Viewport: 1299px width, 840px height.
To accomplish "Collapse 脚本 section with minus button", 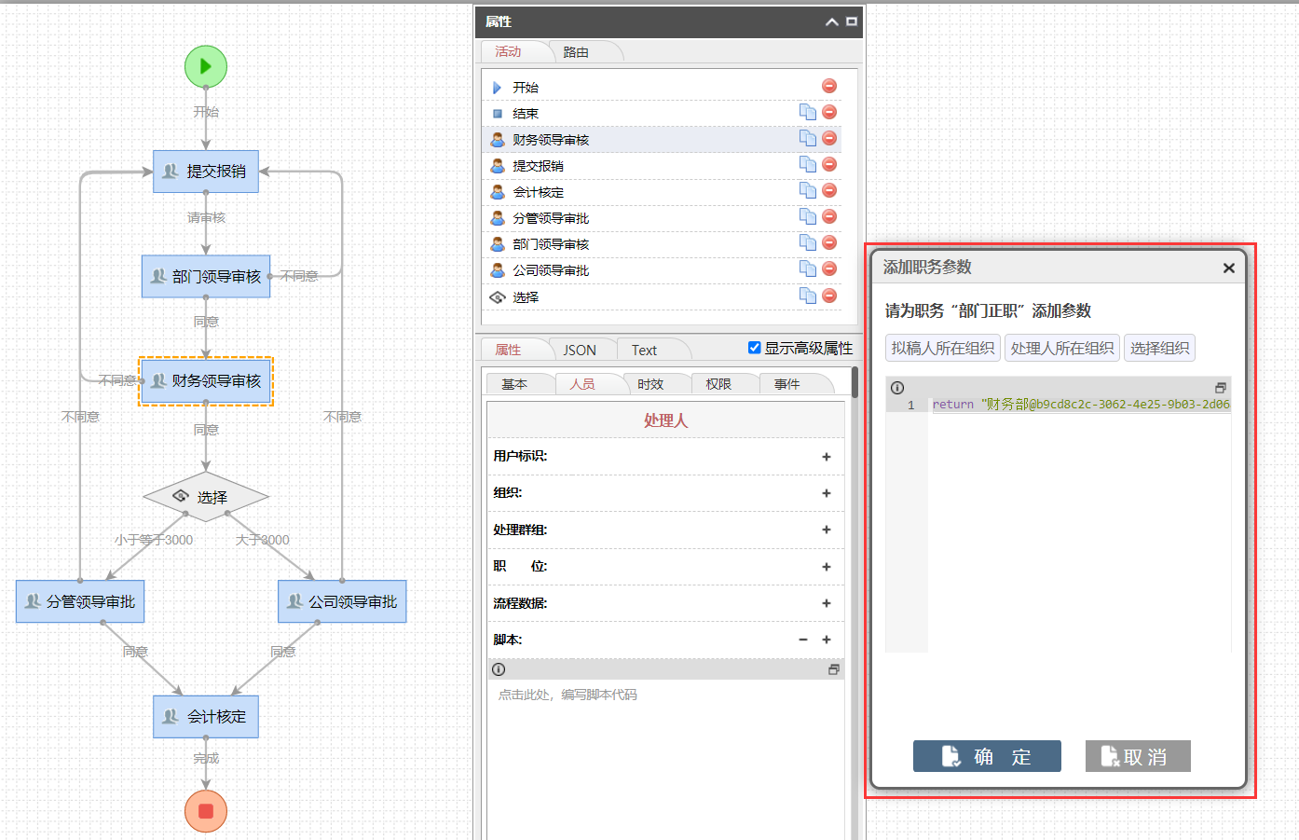I will pos(802,640).
